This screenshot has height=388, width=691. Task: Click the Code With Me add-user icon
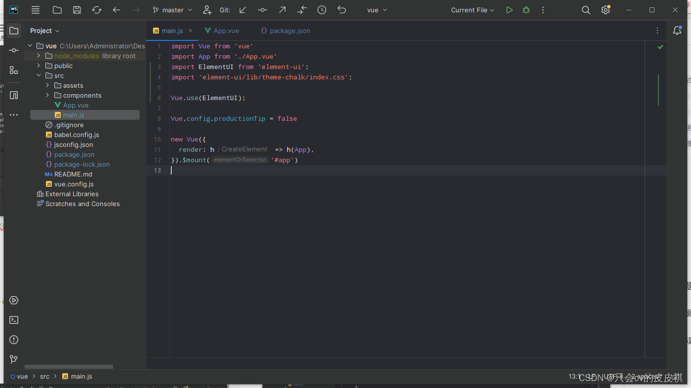pos(207,10)
